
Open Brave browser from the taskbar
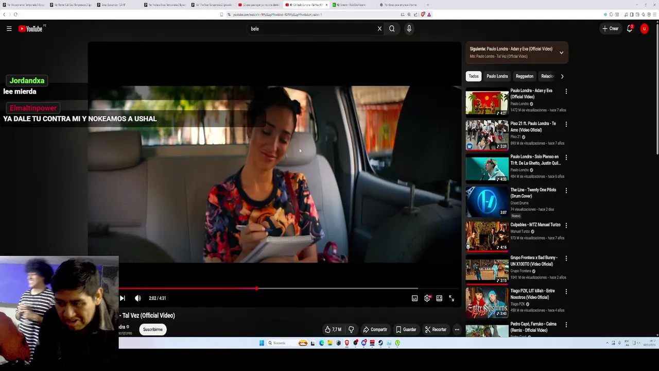click(347, 343)
